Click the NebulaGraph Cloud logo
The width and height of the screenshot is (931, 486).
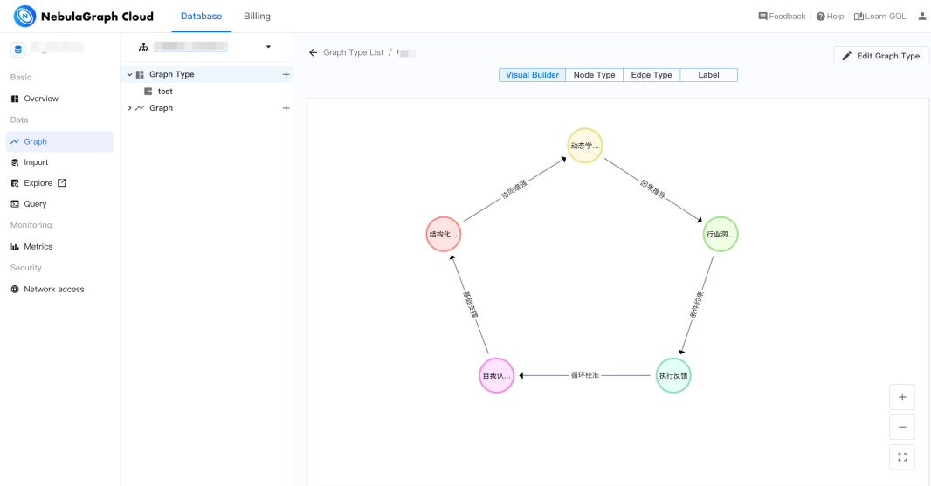pos(84,17)
